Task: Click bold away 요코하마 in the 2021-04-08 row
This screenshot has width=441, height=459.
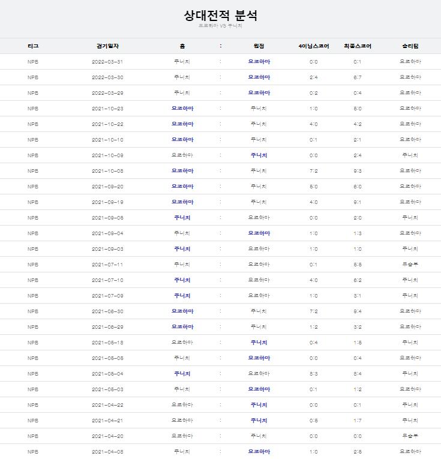Action: click(259, 452)
